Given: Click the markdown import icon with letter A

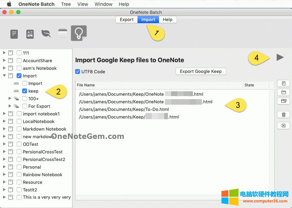Looking at the screenshot, I should 30,34.
